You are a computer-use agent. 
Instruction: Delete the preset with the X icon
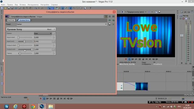[113, 24]
